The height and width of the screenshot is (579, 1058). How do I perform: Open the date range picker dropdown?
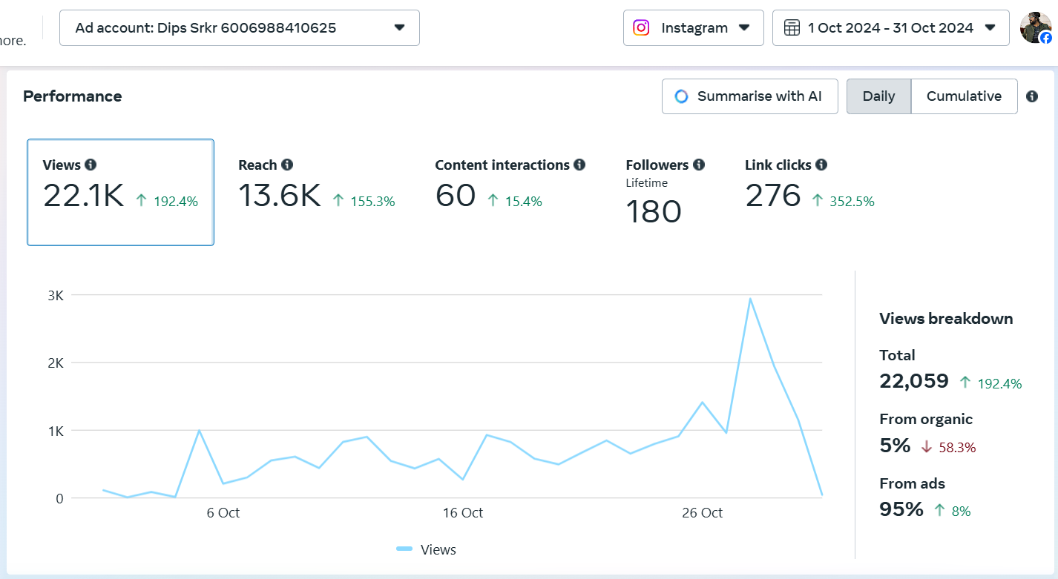point(890,27)
